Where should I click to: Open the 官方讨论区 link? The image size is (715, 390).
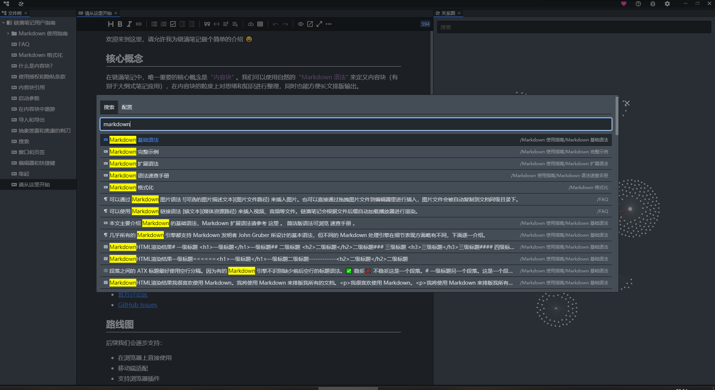pyautogui.click(x=133, y=295)
